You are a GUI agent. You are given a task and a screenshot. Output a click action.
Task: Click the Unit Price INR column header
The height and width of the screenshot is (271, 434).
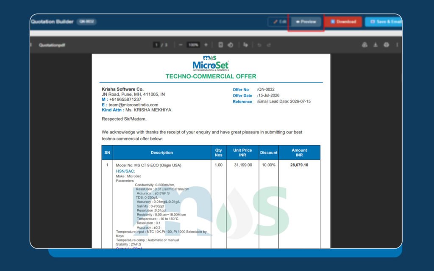pyautogui.click(x=242, y=152)
